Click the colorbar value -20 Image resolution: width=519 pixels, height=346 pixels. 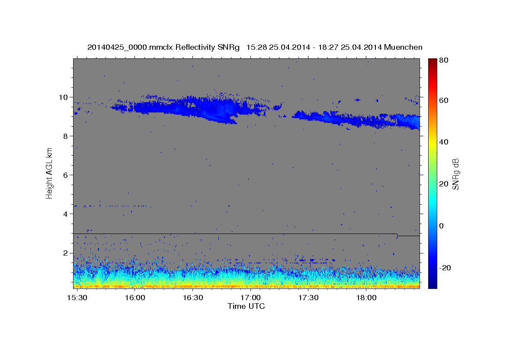point(445,268)
